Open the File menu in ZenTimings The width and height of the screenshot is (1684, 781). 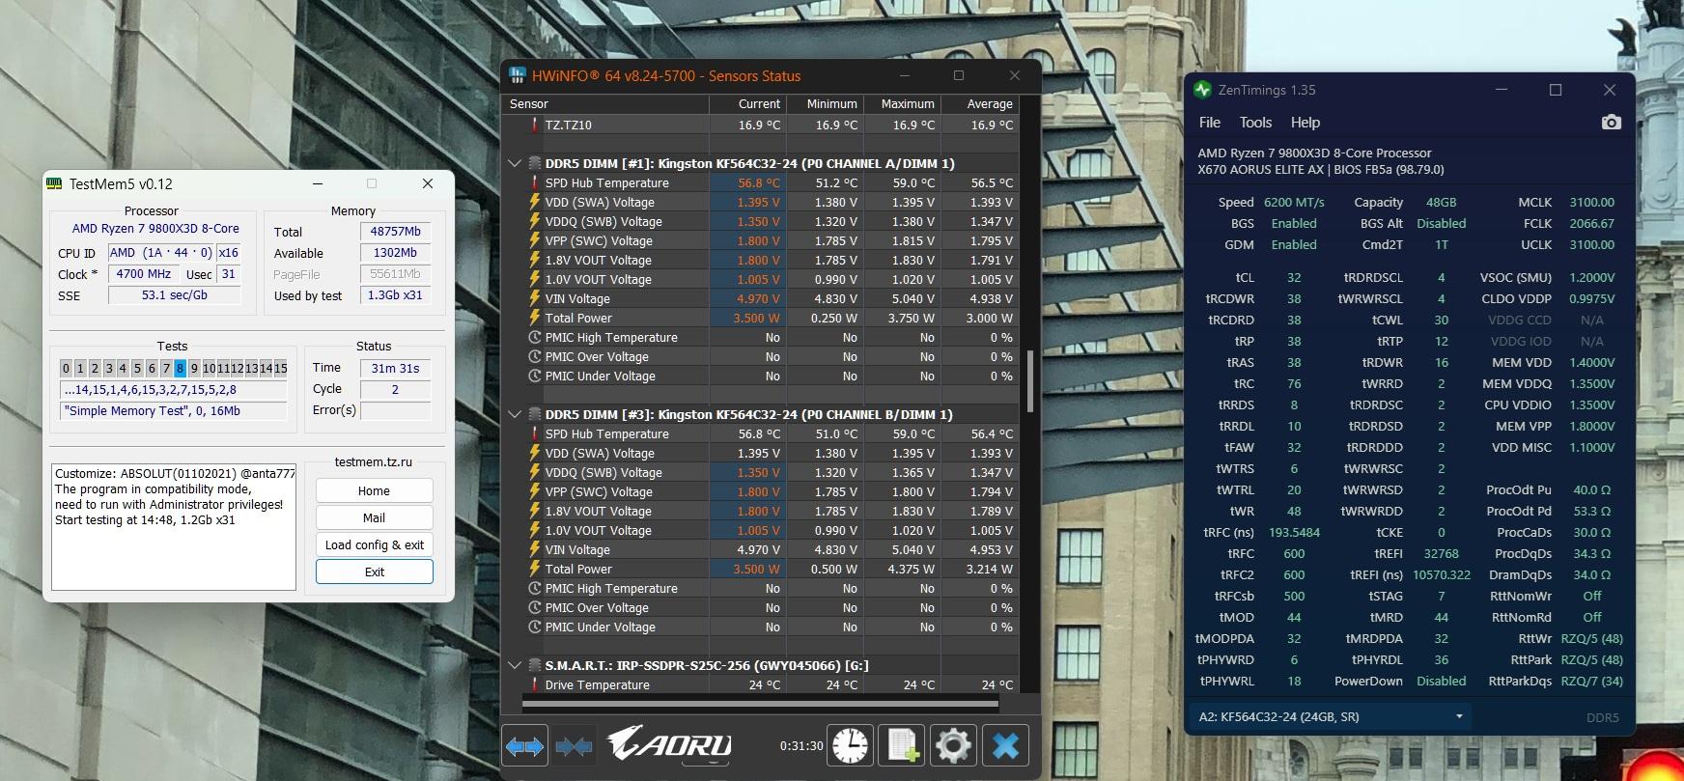pyautogui.click(x=1209, y=123)
